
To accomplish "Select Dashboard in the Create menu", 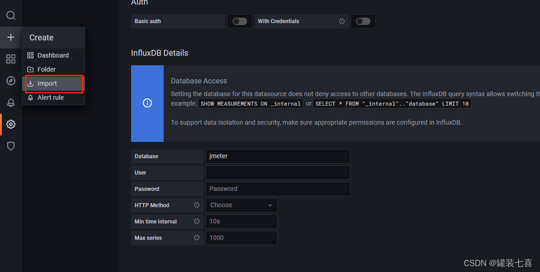I will (54, 55).
